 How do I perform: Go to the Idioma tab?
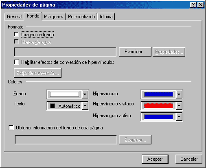point(106,17)
